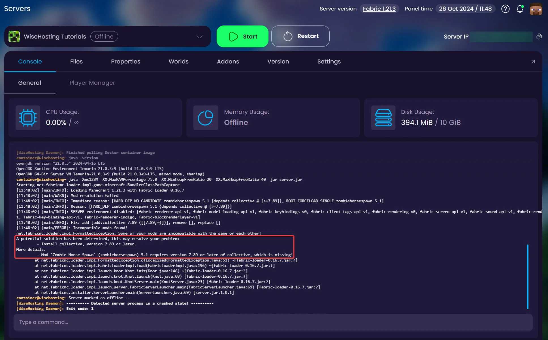
Task: Go to the Addons tab
Action: 228,61
